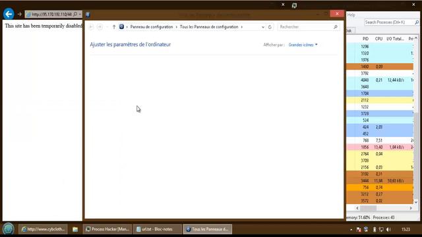
Task: Click the blue checkered tray icon
Action: point(366,230)
